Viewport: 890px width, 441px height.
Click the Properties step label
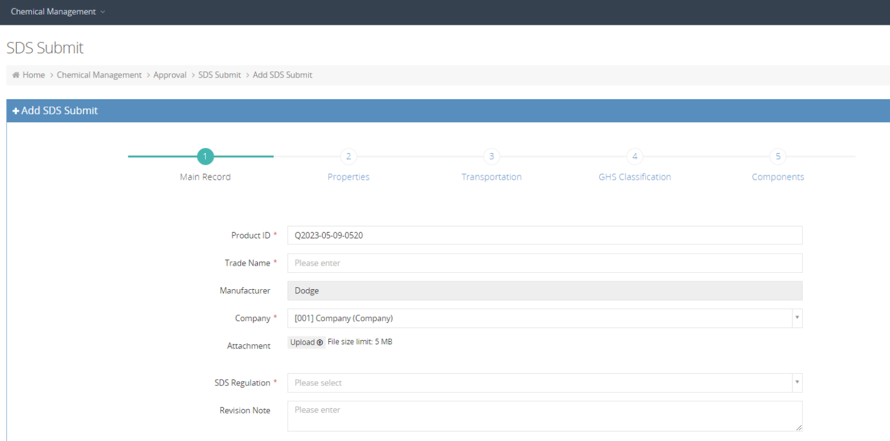[348, 177]
